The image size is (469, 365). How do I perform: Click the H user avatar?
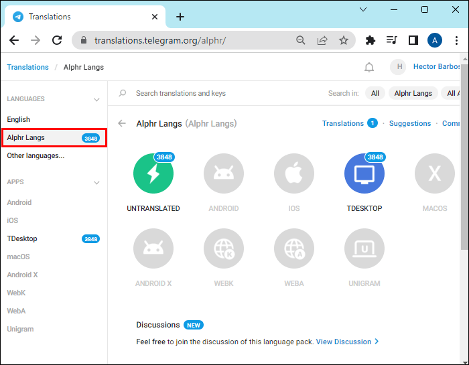coord(398,67)
